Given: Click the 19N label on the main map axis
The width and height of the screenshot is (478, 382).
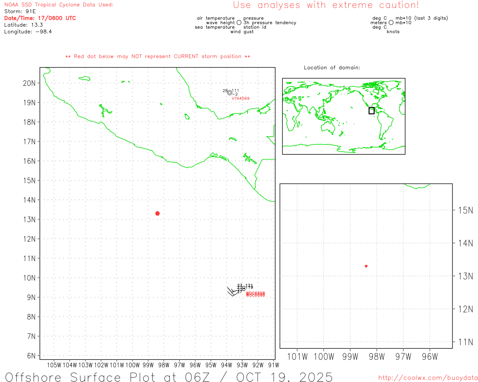Looking at the screenshot, I should (29, 103).
